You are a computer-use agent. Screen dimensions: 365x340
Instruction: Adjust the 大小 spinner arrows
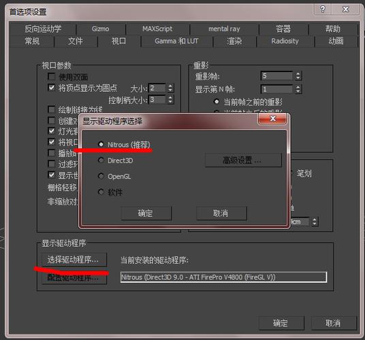point(170,88)
